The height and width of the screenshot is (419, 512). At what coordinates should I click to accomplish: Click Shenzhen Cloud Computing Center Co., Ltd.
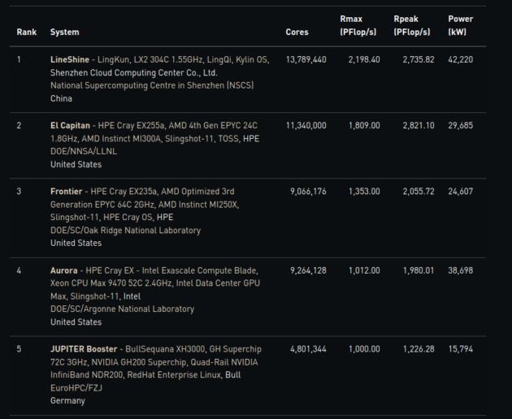134,73
